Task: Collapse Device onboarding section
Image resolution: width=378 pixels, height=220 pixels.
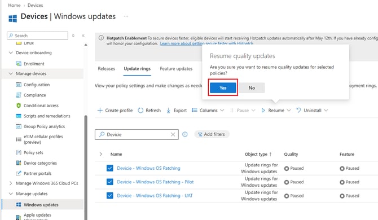Action: coord(11,52)
